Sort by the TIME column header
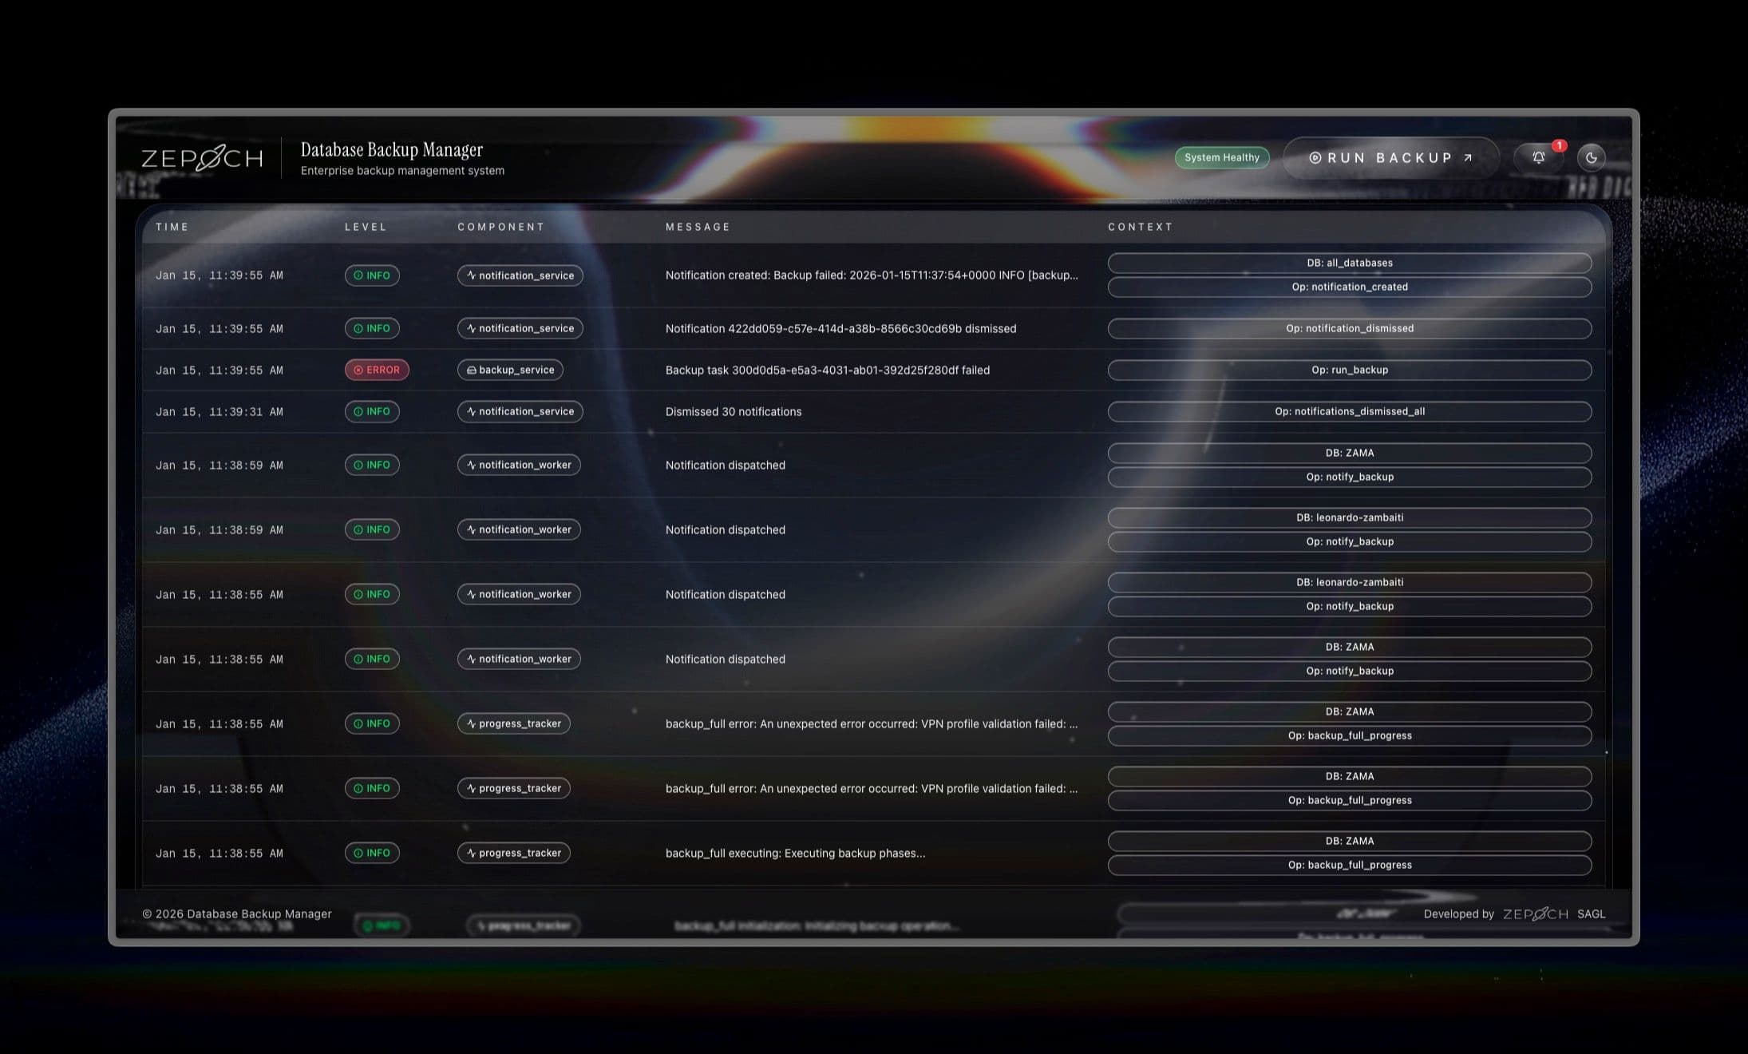Image resolution: width=1748 pixels, height=1054 pixels. coord(172,227)
